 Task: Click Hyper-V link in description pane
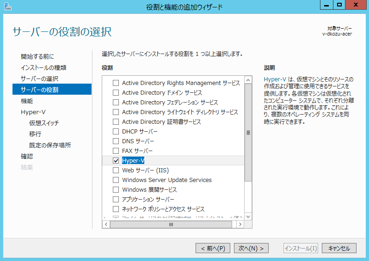[275, 79]
